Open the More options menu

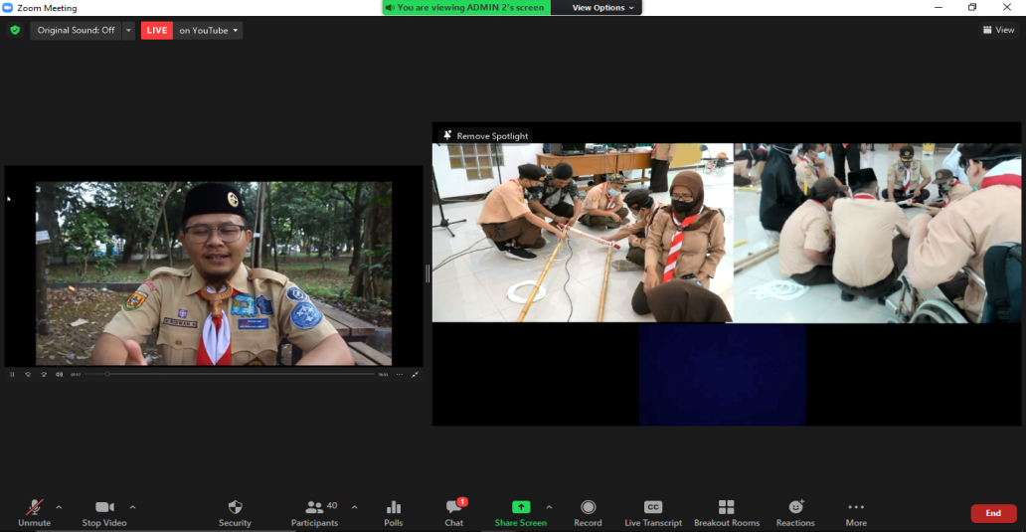click(x=856, y=513)
